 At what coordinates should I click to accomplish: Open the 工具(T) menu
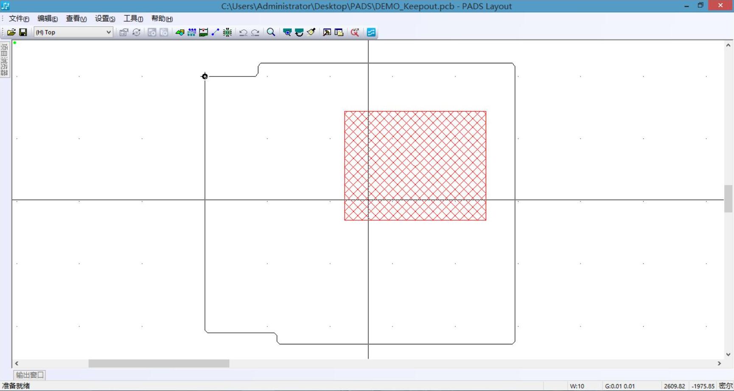coord(133,19)
